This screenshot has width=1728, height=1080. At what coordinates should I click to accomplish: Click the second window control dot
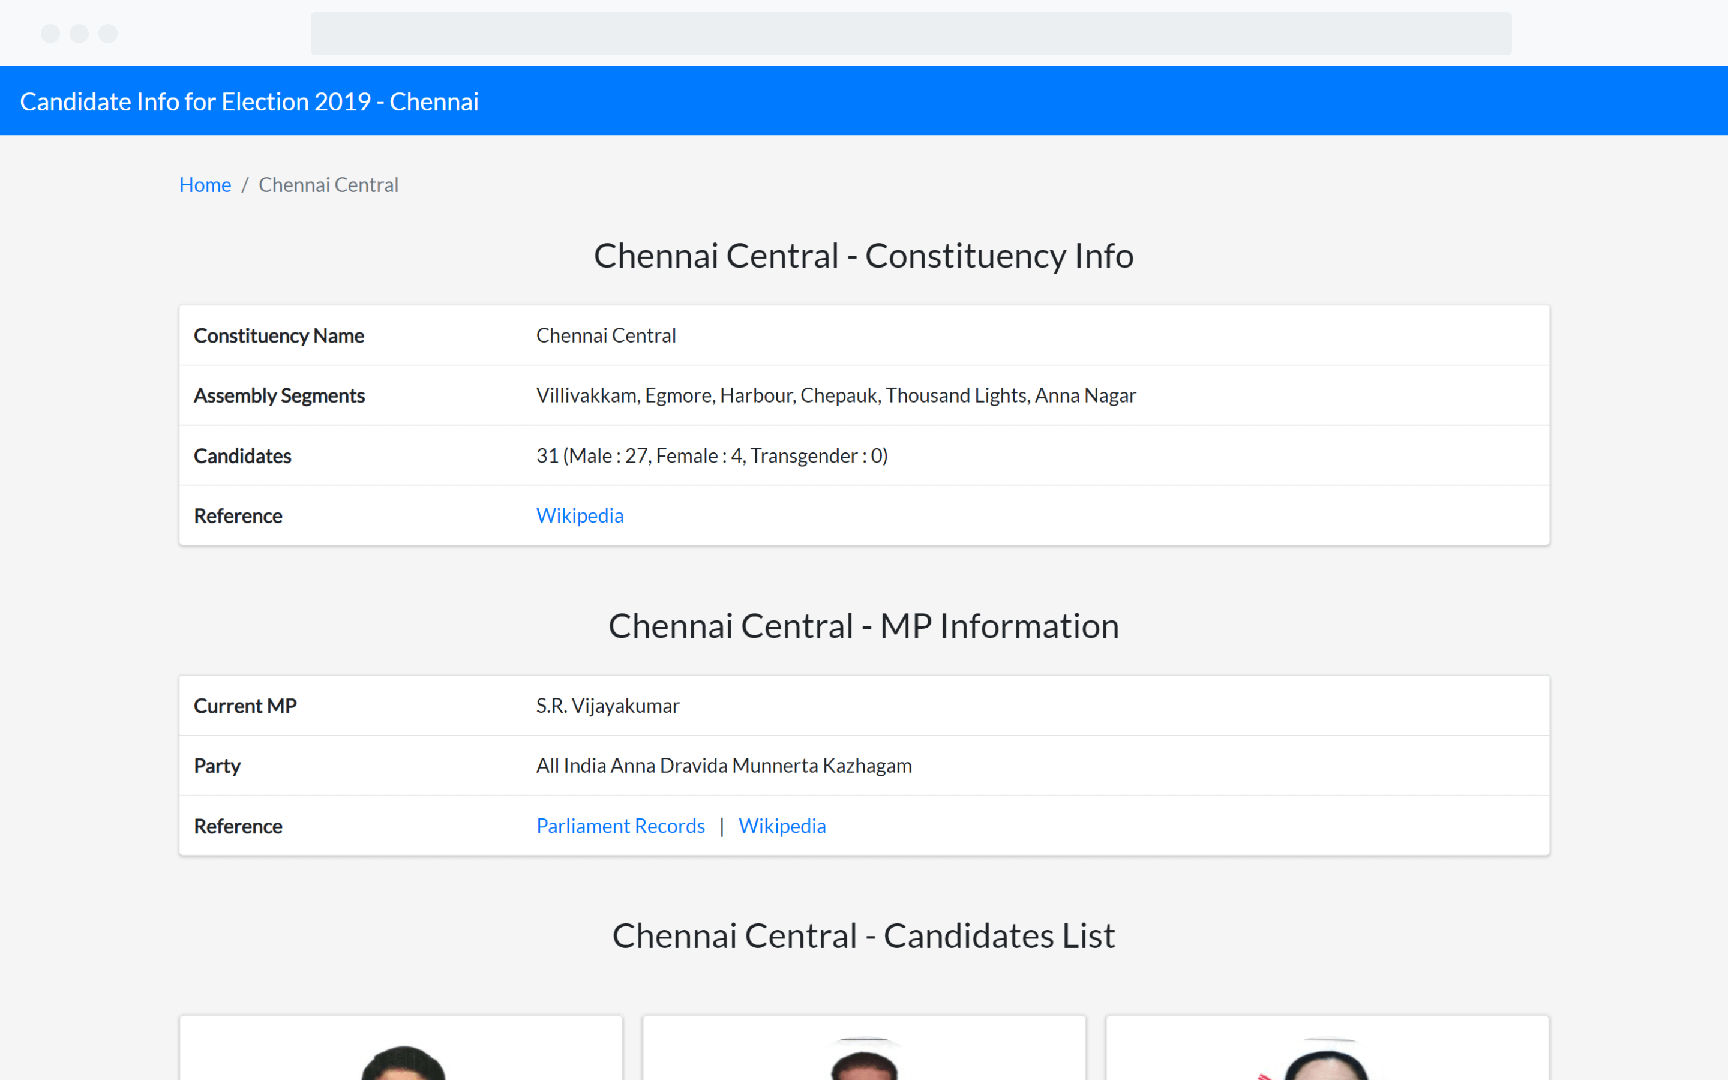click(79, 34)
